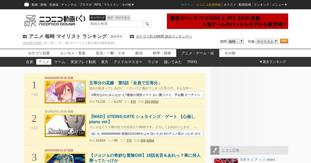The image size is (311, 163).
Task: Select アニメ・ゲーム・絵 category tab
Action: (x=198, y=53)
